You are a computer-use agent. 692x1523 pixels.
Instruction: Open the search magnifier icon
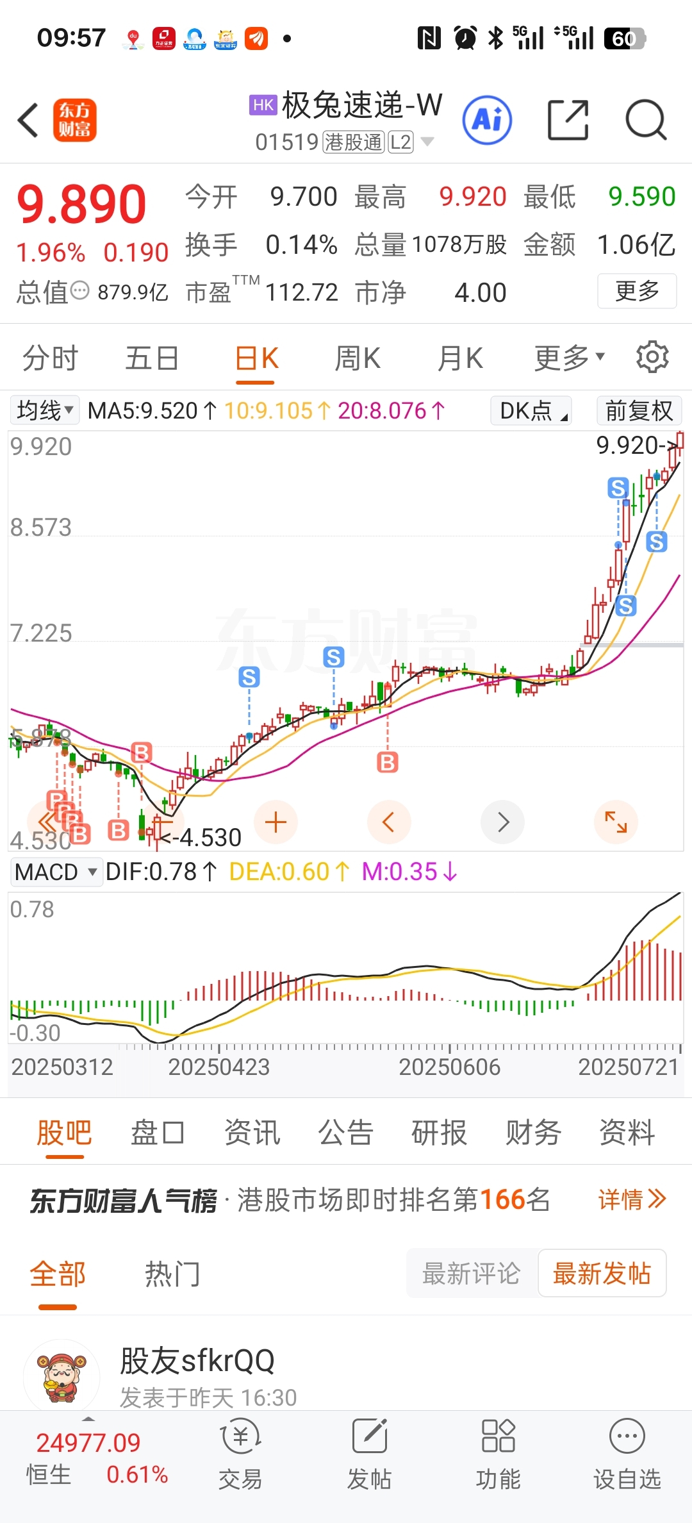point(646,120)
